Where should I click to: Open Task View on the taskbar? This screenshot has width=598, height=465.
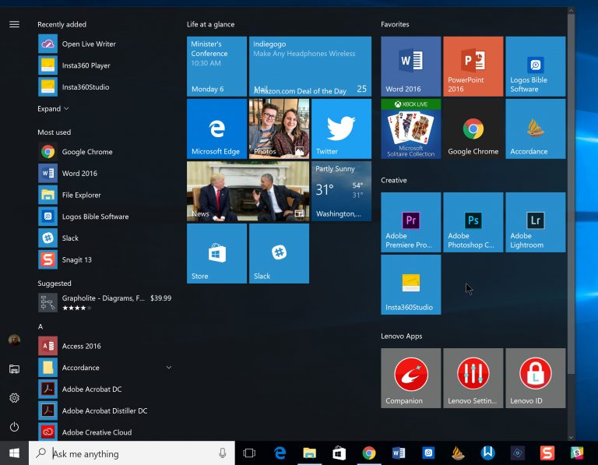tap(249, 453)
